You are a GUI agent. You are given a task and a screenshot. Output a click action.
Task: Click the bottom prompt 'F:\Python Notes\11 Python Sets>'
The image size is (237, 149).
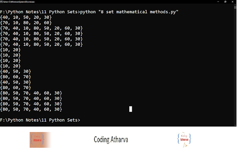[40, 120]
